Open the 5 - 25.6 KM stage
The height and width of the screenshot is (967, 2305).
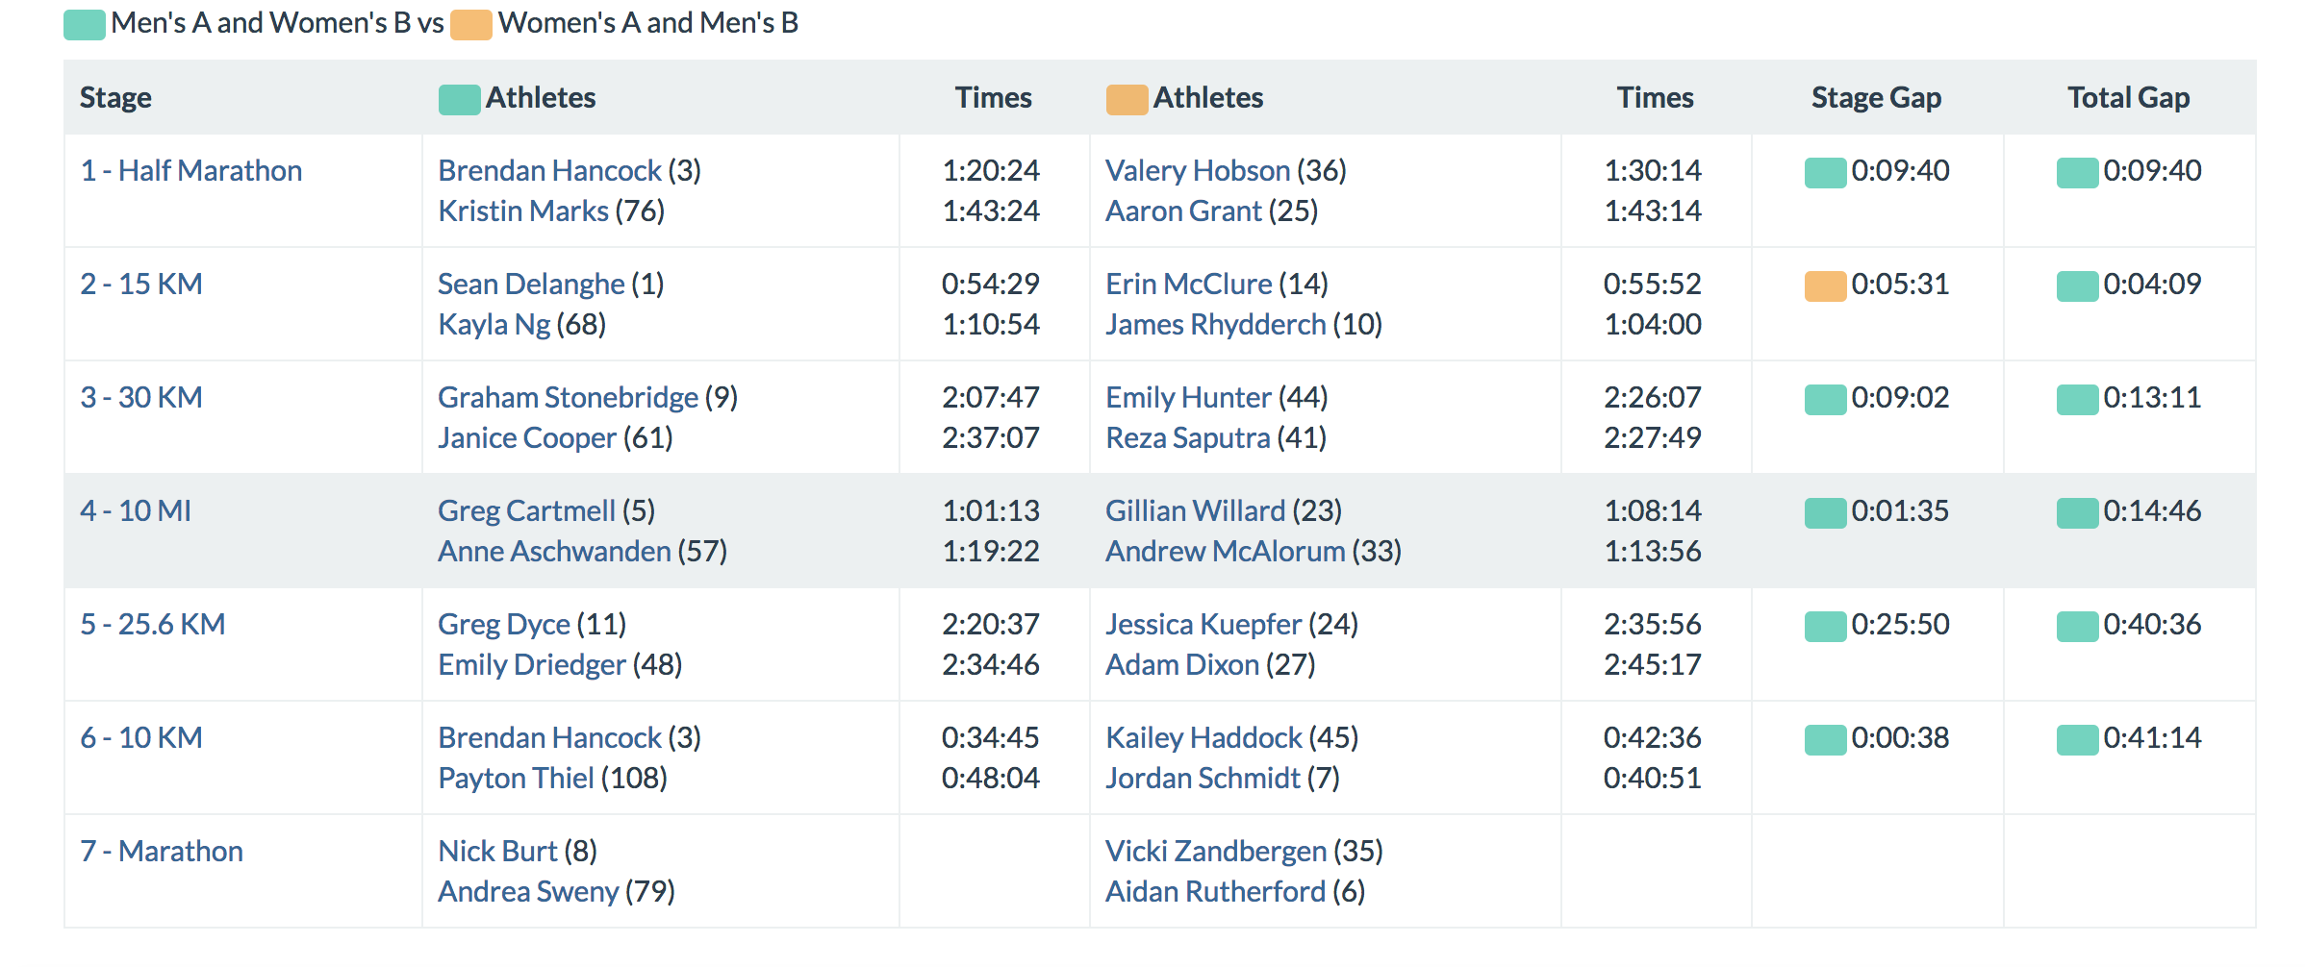(153, 625)
